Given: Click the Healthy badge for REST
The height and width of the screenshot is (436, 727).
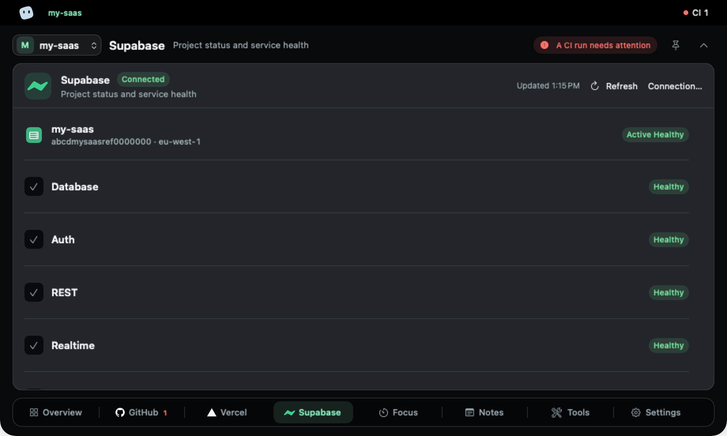Looking at the screenshot, I should pos(669,293).
